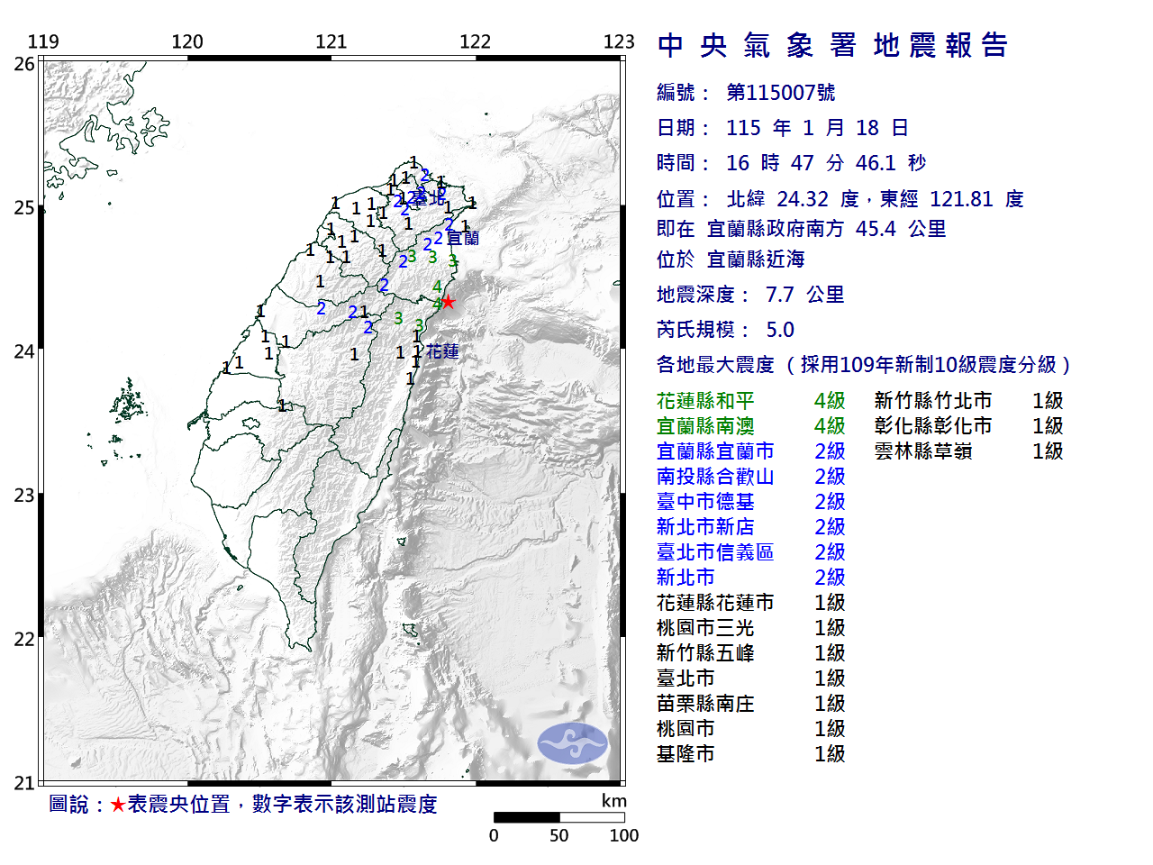Click the 雲林縣草嶺 intensity entry
Image resolution: width=1153 pixels, height=865 pixels.
tap(967, 451)
